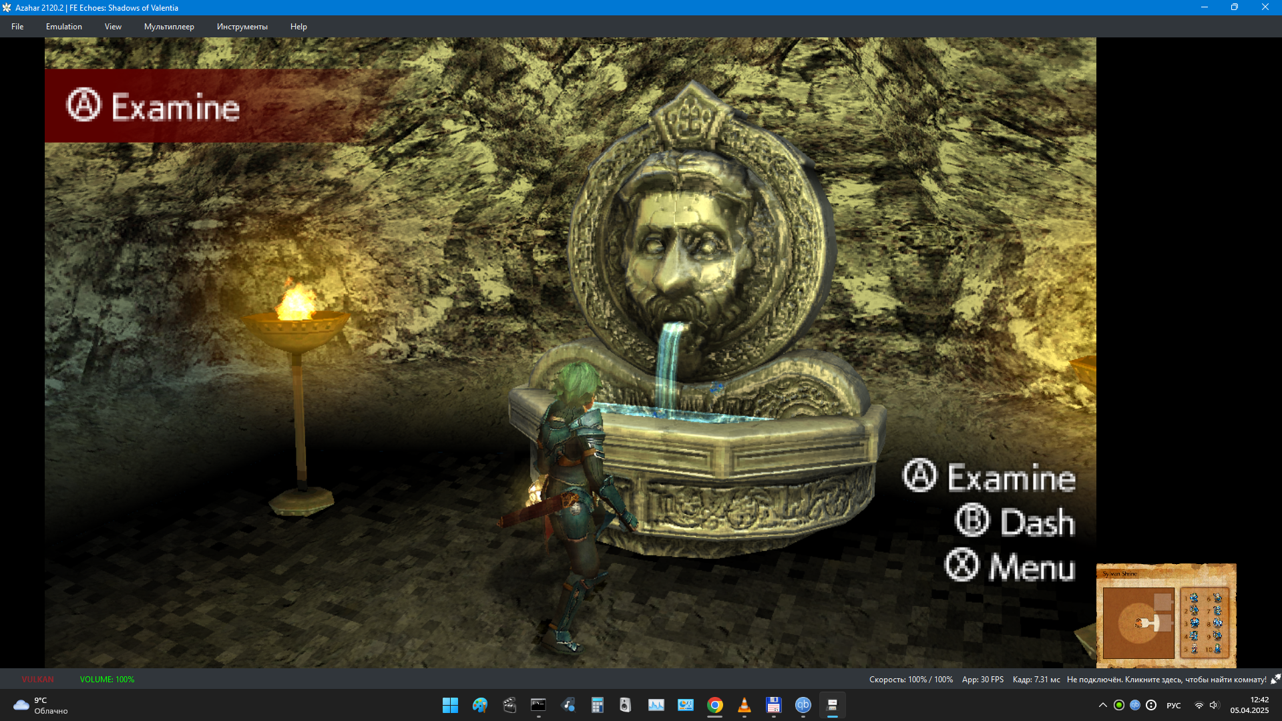Open VLC media player from taskbar
The image size is (1282, 721).
point(744,705)
